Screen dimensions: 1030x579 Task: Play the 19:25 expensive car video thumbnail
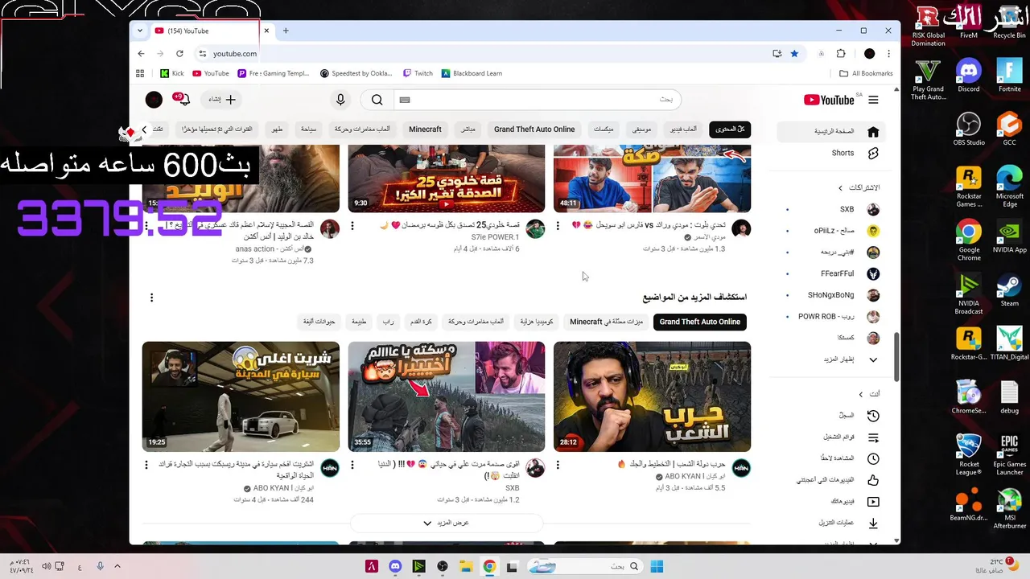click(x=241, y=396)
